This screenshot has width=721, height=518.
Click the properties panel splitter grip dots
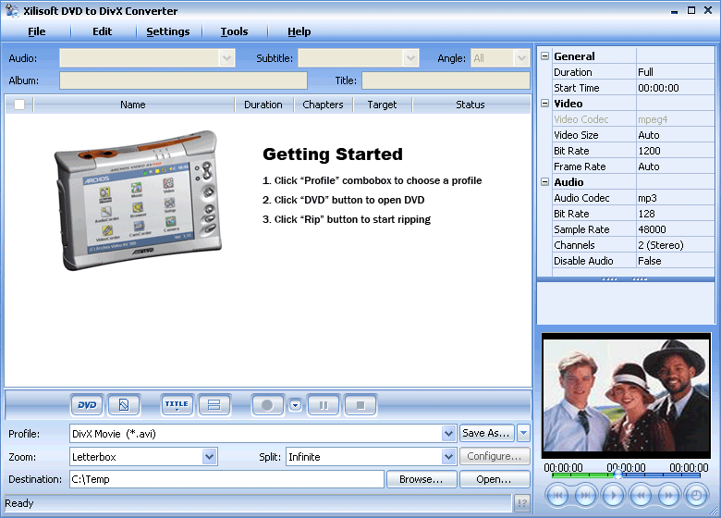click(625, 278)
